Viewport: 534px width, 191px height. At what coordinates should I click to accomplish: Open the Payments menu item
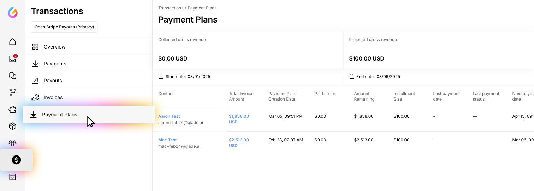pos(55,64)
